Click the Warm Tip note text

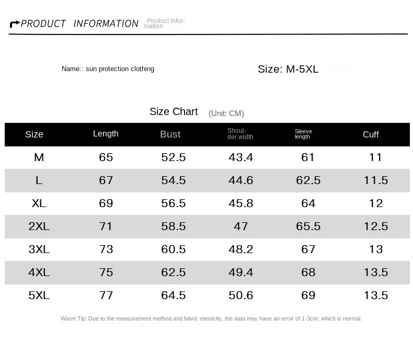coord(211,318)
